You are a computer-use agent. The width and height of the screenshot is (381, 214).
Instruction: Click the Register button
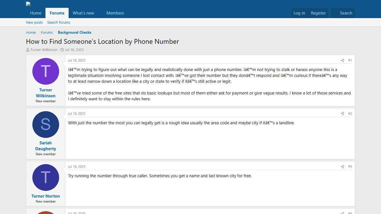(318, 13)
